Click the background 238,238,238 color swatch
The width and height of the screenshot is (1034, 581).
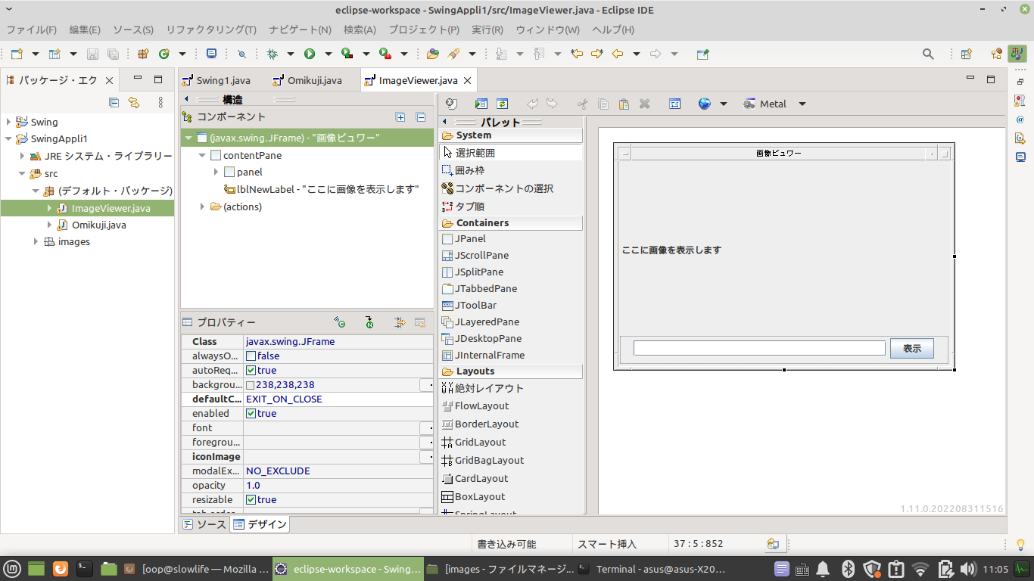point(251,385)
